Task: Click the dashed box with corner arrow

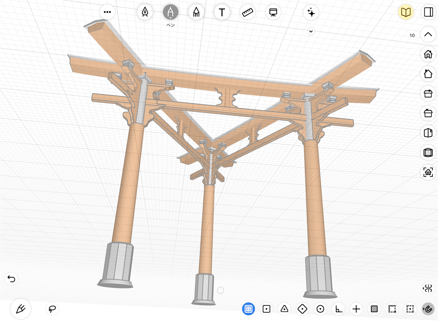Action: (392, 309)
